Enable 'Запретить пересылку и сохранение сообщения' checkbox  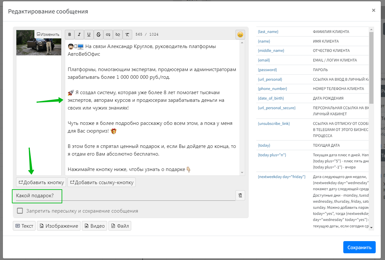pyautogui.click(x=20, y=211)
